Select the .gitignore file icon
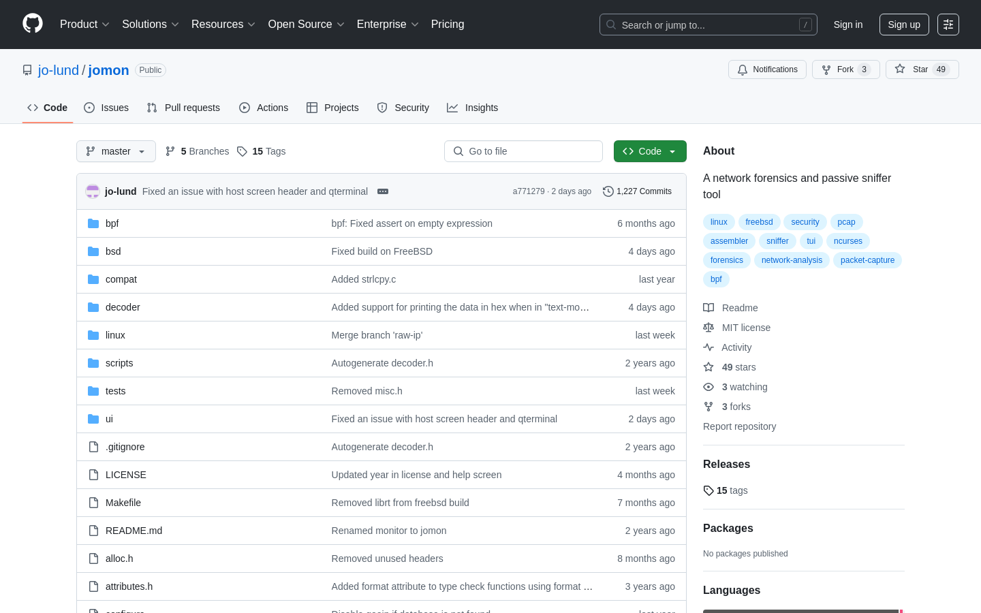The image size is (981, 613). coord(93,447)
